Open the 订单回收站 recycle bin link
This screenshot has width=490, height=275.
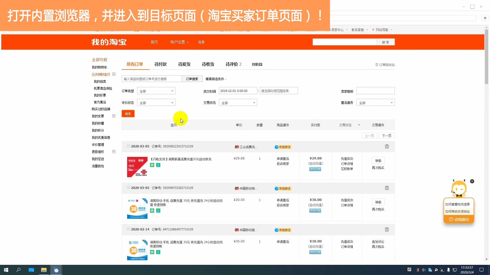tap(385, 65)
